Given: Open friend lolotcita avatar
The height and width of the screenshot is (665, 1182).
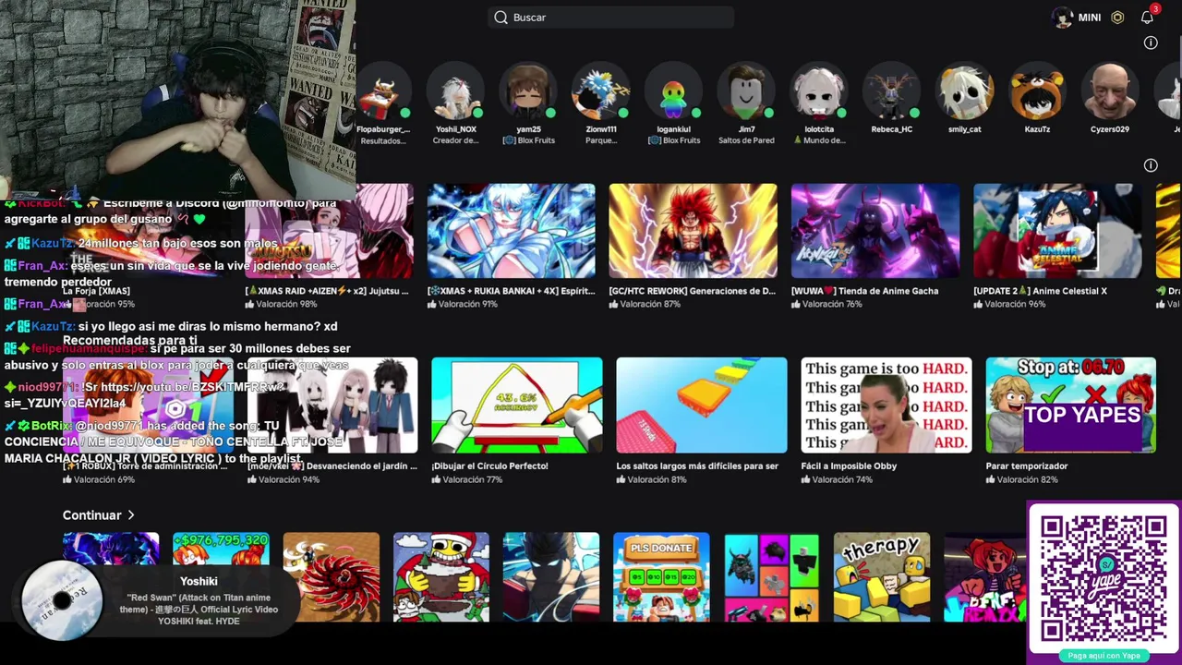Looking at the screenshot, I should coord(819,91).
